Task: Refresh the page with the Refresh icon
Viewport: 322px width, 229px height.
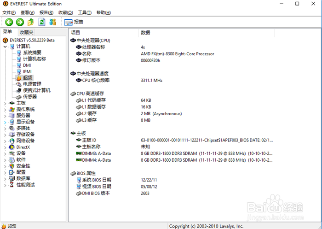Action: coord(42,22)
